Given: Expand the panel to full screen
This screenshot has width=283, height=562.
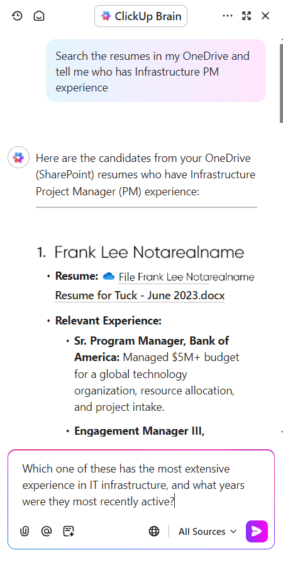Looking at the screenshot, I should pyautogui.click(x=247, y=16).
